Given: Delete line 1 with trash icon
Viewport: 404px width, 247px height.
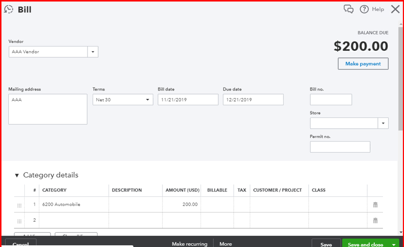Looking at the screenshot, I should (375, 205).
